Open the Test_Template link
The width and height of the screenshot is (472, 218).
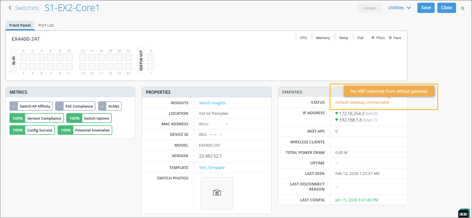(x=212, y=168)
